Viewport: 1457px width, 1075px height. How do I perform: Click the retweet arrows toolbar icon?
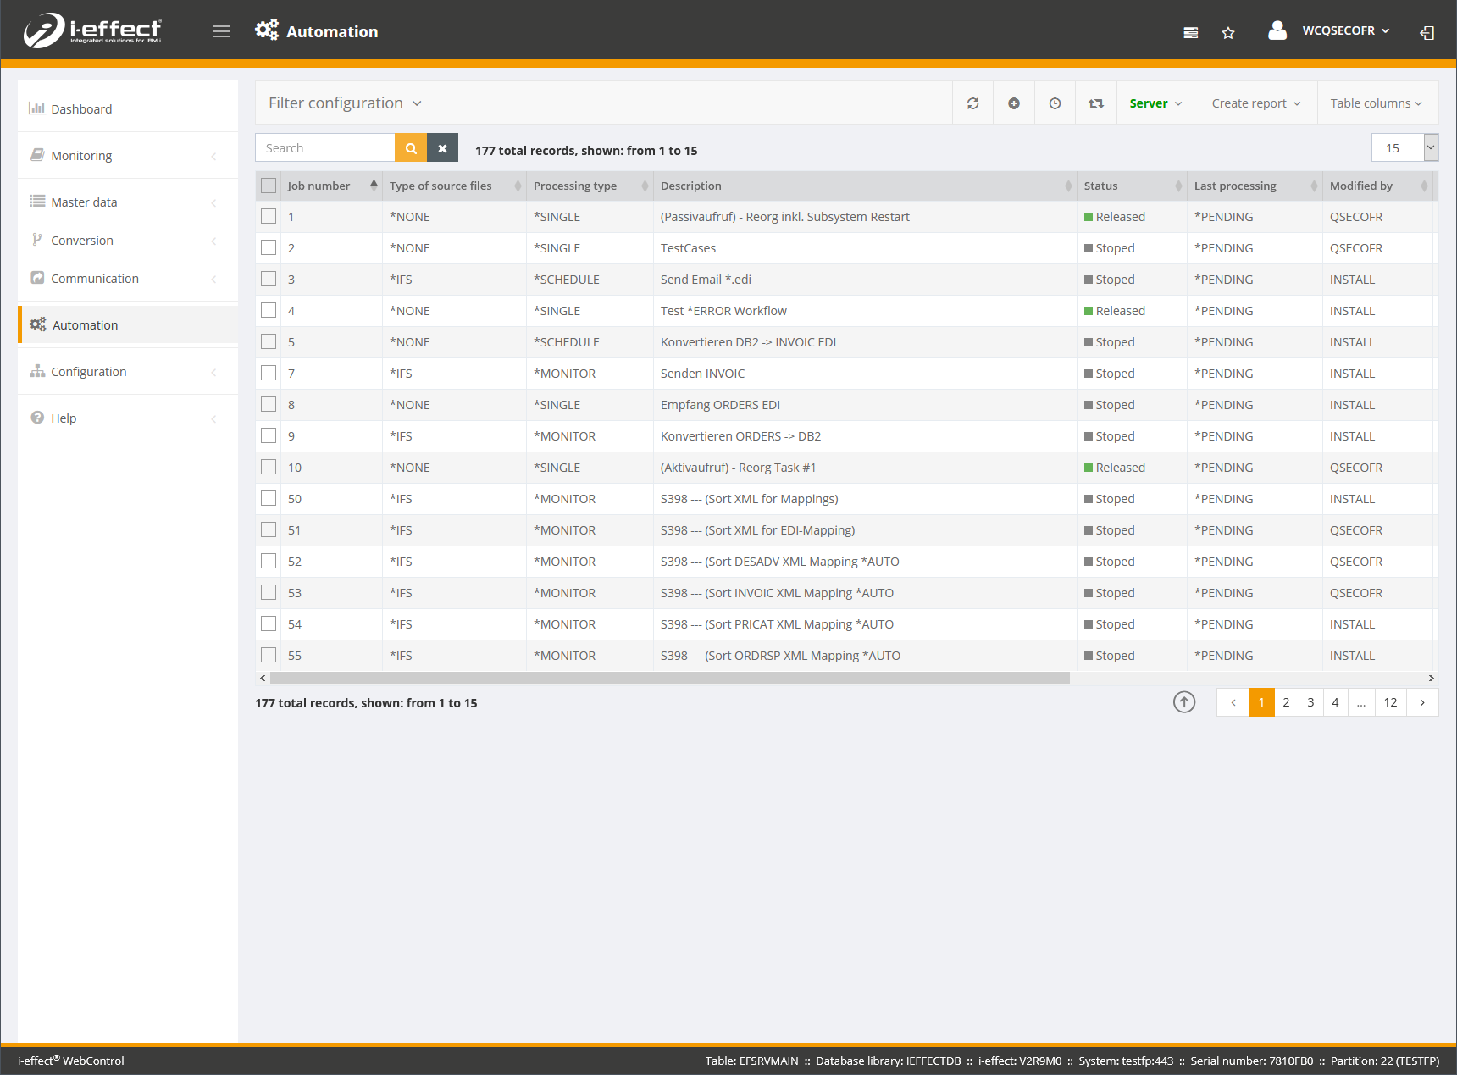point(1095,103)
